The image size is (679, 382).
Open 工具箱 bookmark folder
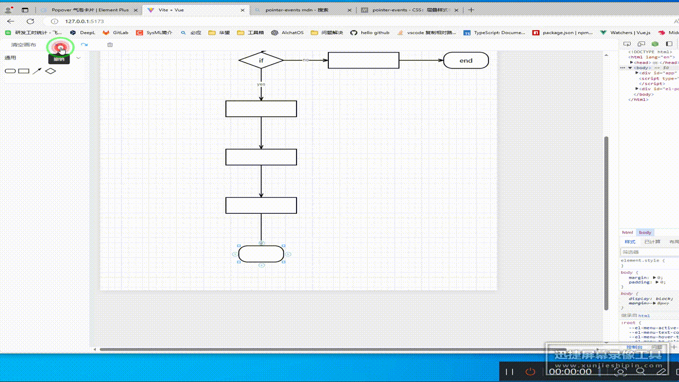click(250, 32)
